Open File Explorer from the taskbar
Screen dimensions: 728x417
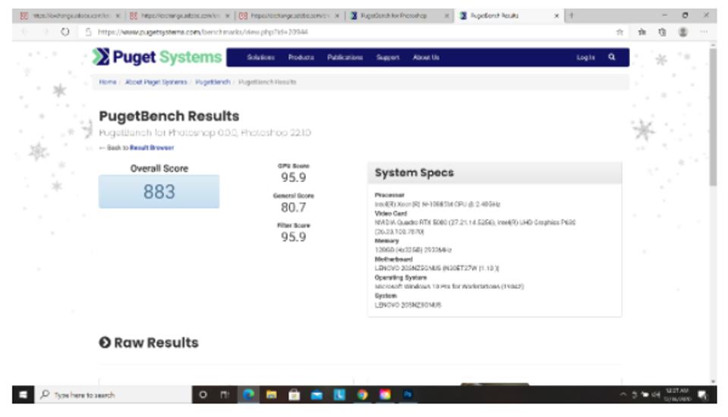[272, 395]
